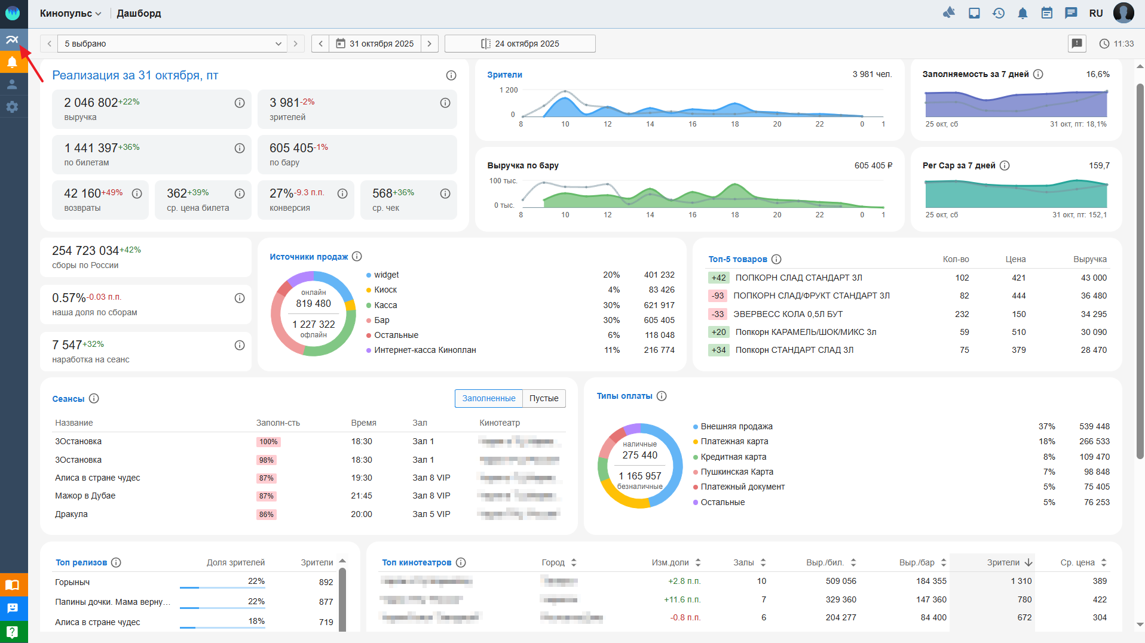
Task: Open the notifications bell in left sidebar
Action: (13, 62)
